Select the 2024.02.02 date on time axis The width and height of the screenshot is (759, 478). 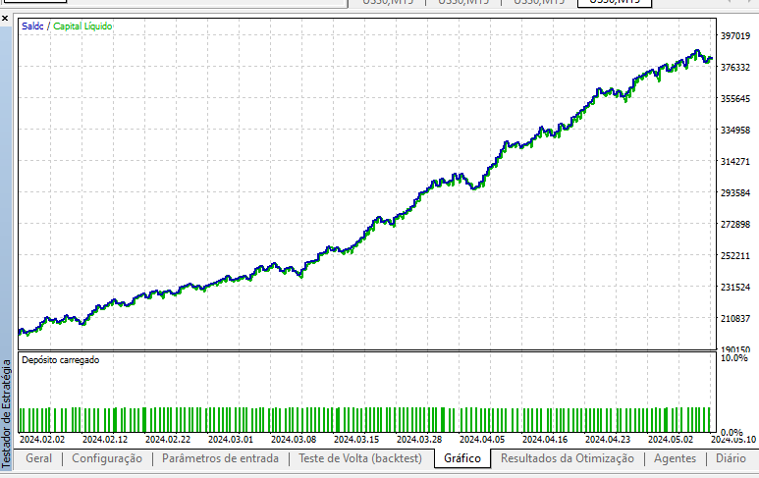pyautogui.click(x=42, y=440)
